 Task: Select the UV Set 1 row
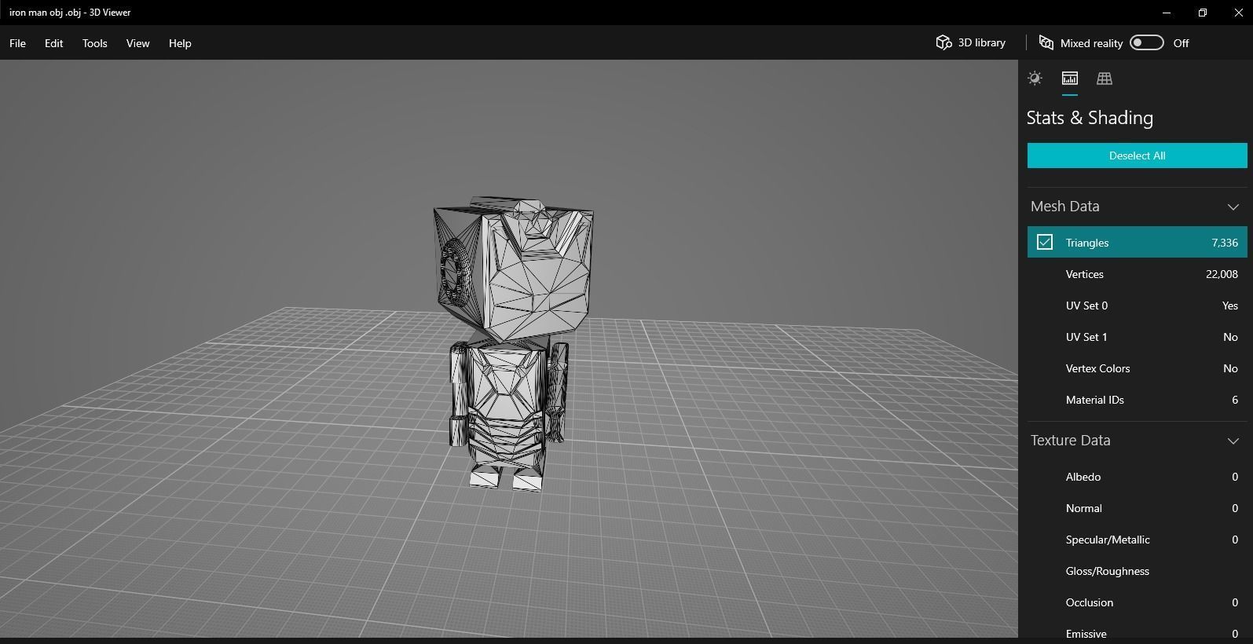1137,337
